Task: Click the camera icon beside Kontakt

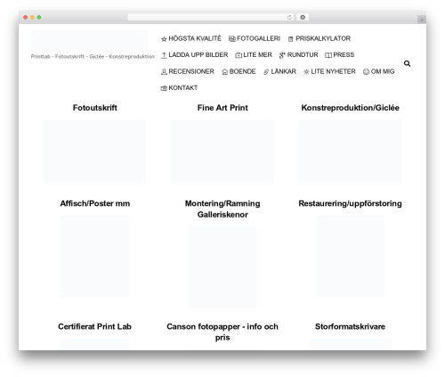Action: [x=164, y=88]
